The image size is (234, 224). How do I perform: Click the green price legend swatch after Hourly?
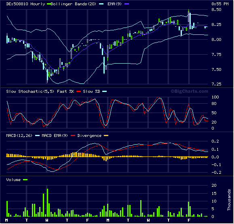tap(49, 4)
